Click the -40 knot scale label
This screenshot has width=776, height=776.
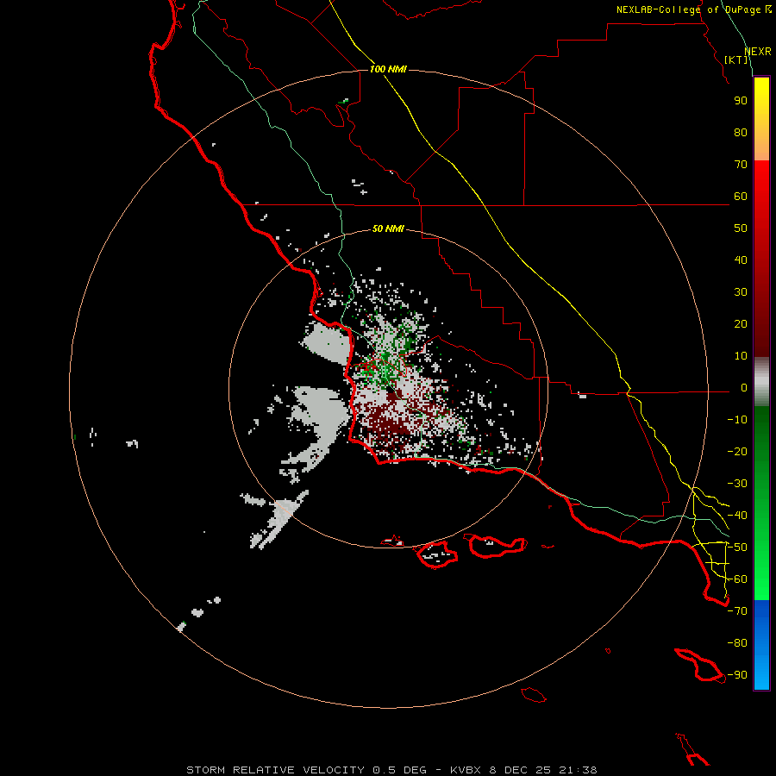[737, 516]
